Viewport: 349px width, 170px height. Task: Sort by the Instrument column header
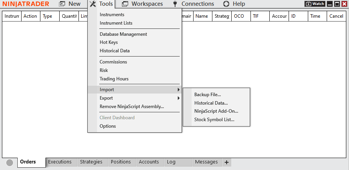(12, 16)
